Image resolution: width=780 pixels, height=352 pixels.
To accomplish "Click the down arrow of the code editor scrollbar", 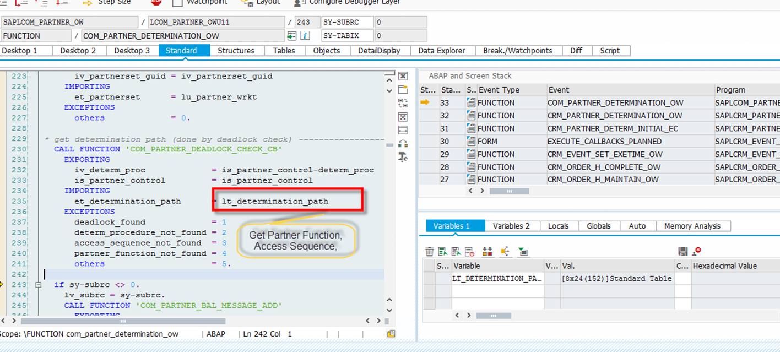I will click(x=389, y=311).
